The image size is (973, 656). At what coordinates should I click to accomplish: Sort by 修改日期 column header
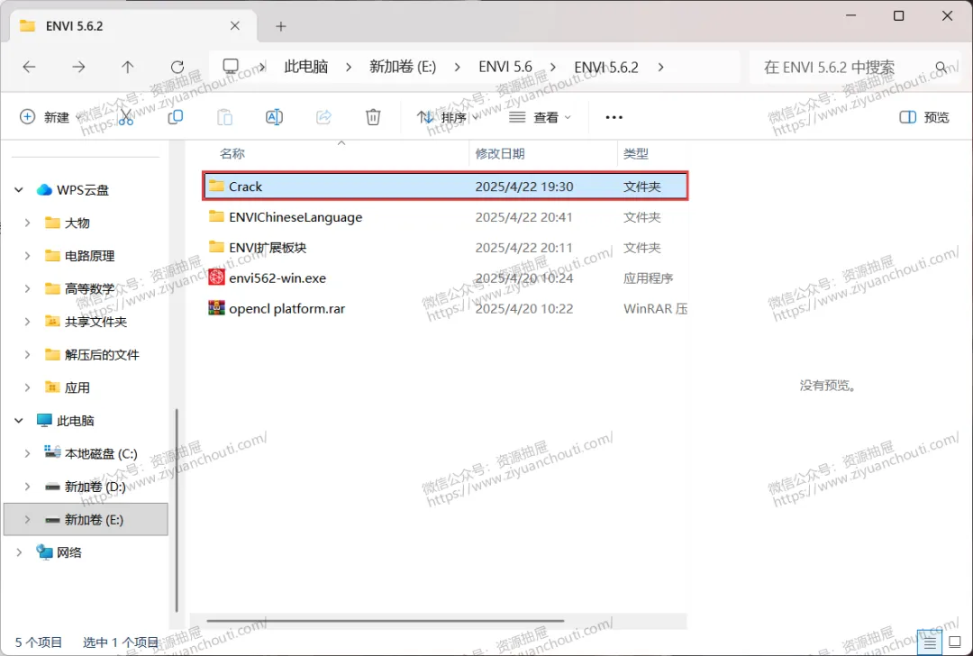click(500, 153)
